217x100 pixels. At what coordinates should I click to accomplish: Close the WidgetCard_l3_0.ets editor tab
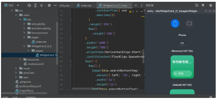pyautogui.click(x=130, y=6)
